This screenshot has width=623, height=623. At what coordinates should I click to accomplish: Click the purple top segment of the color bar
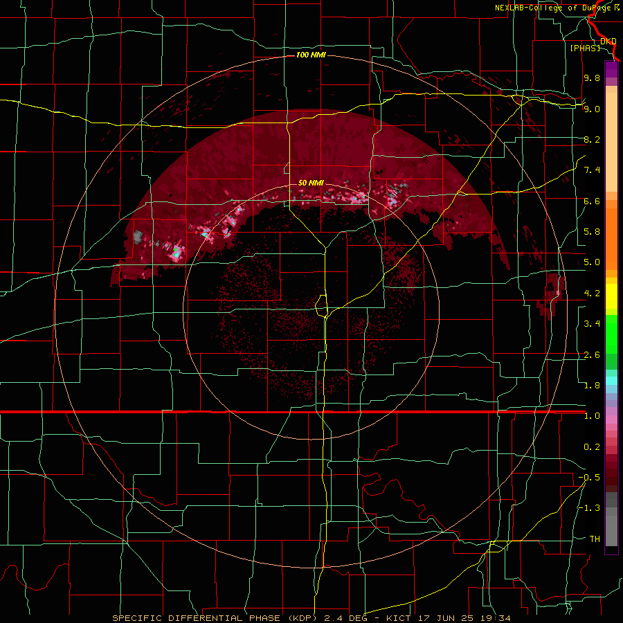pos(611,69)
